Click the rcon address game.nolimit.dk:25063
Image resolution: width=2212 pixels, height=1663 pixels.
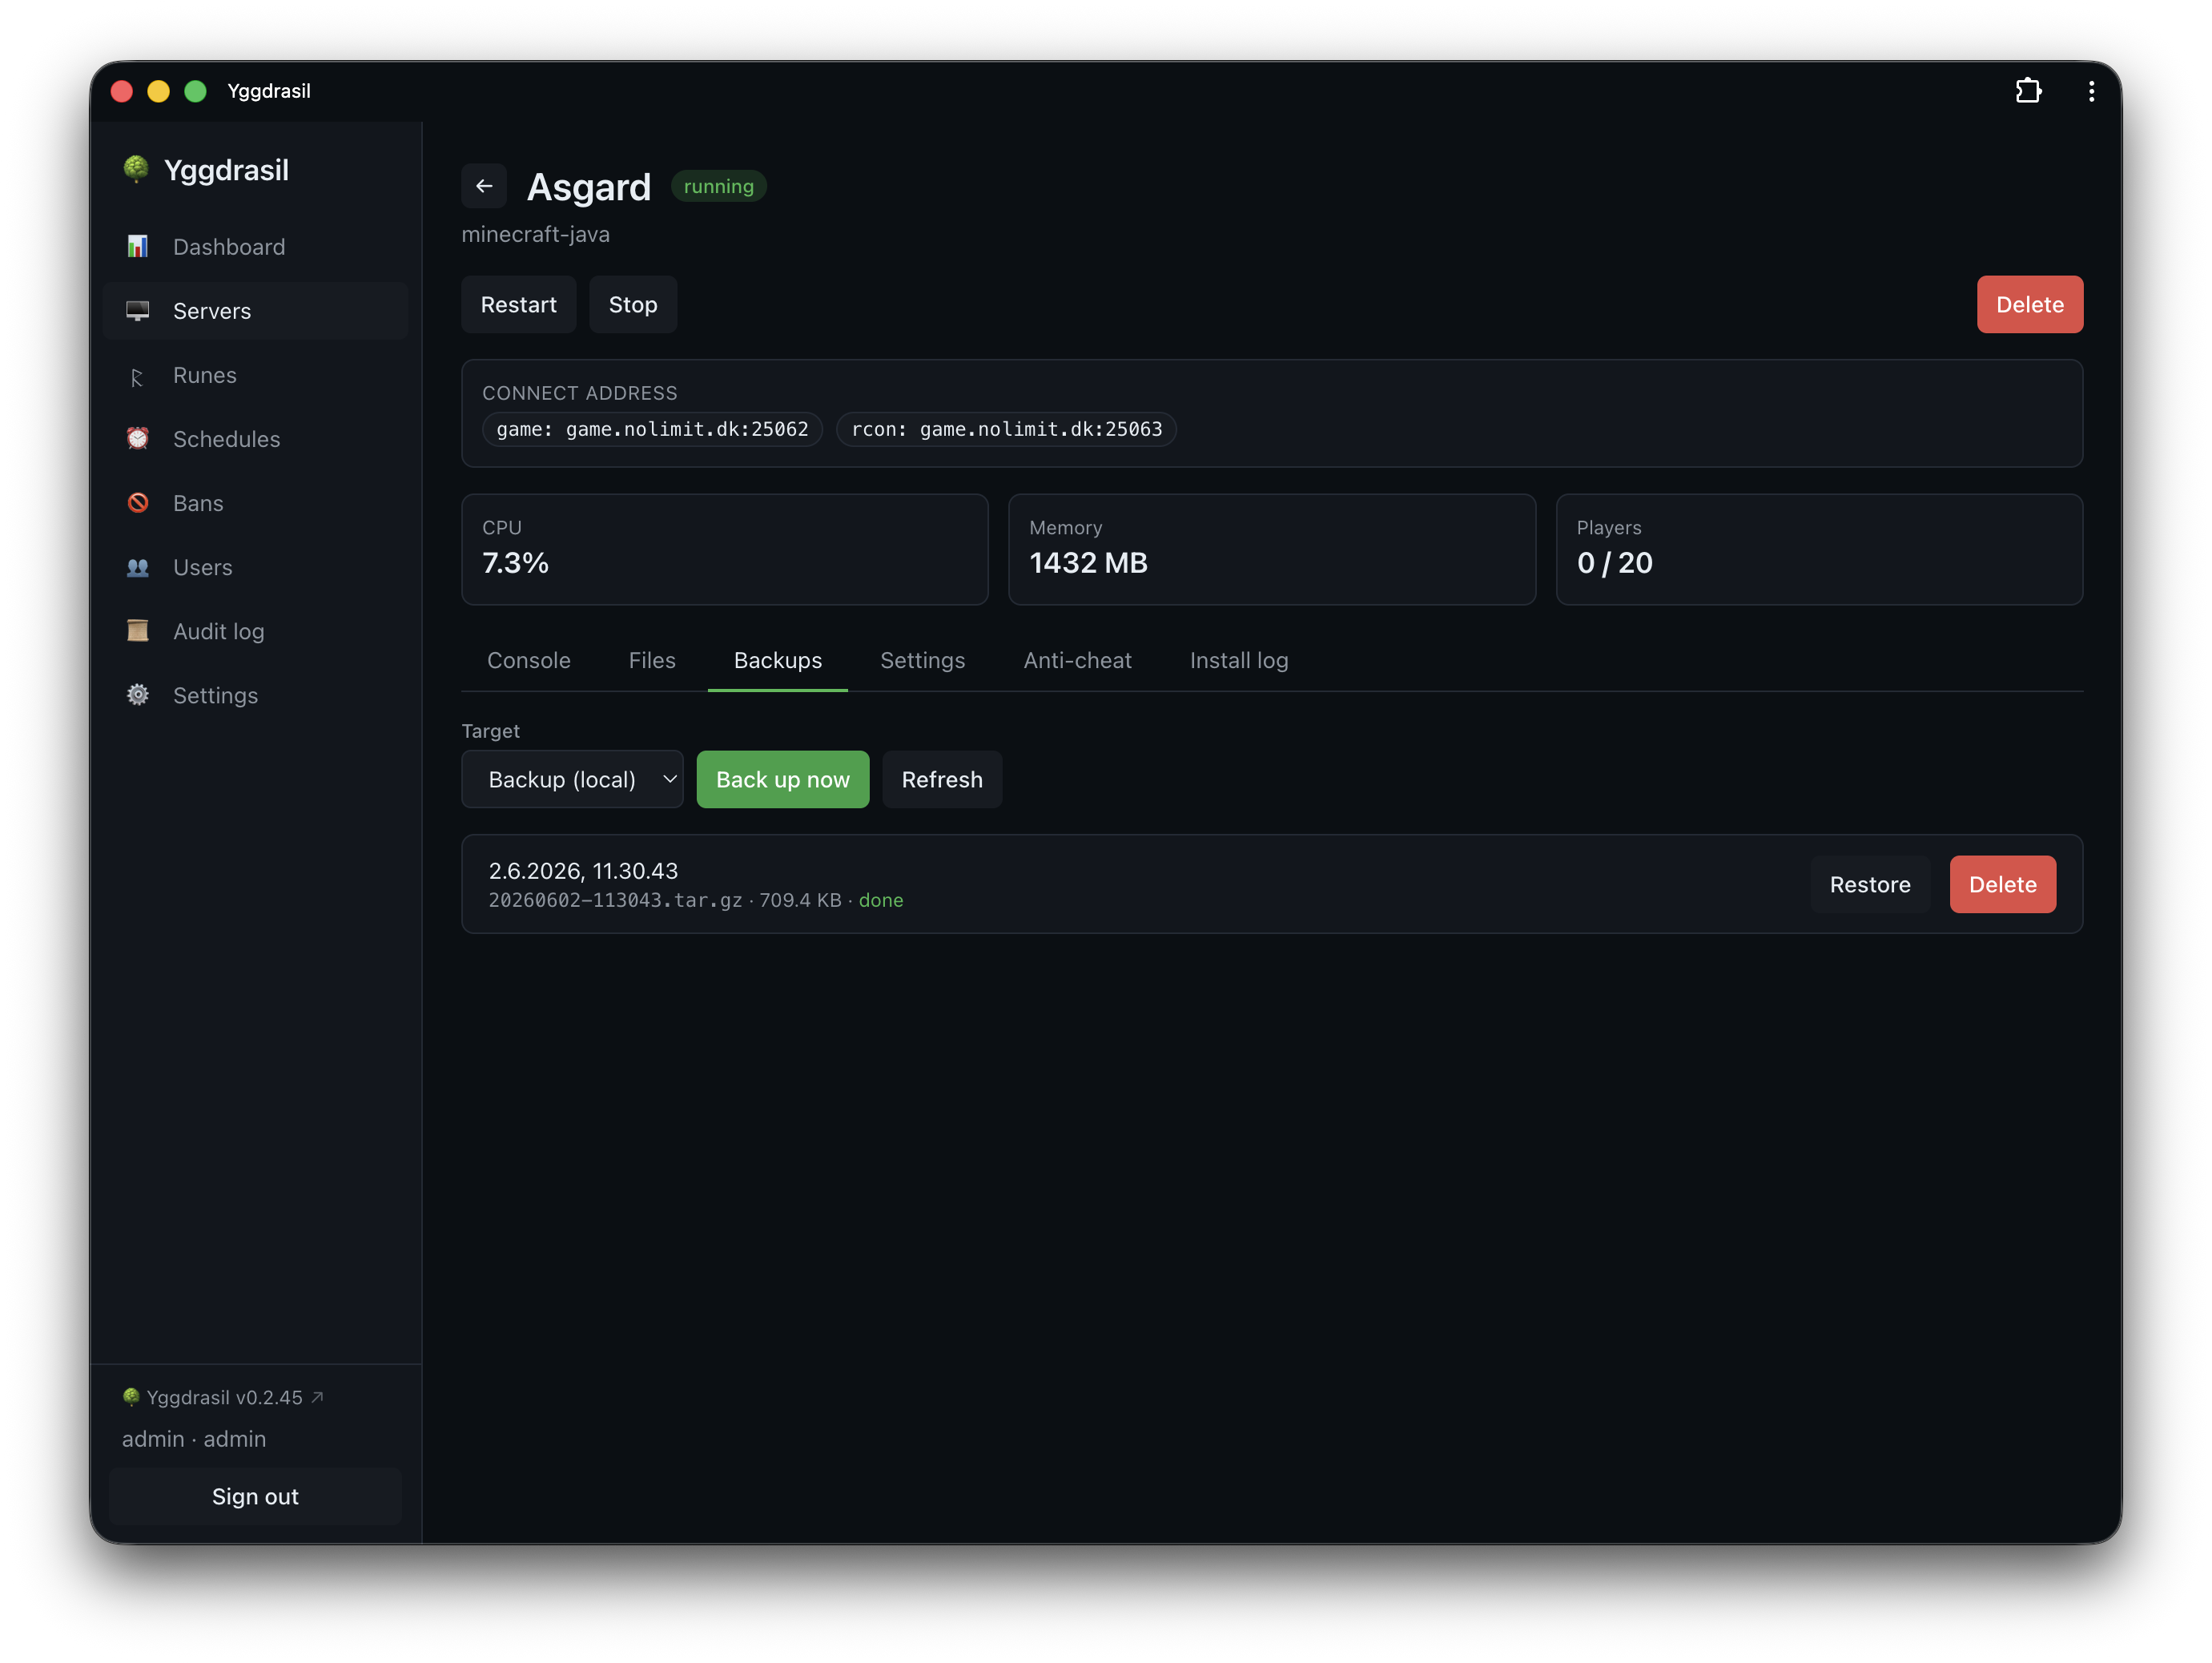1006,429
